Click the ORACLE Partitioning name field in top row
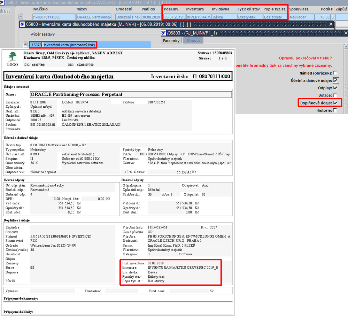The width and height of the screenshot is (348, 317). [94, 17]
